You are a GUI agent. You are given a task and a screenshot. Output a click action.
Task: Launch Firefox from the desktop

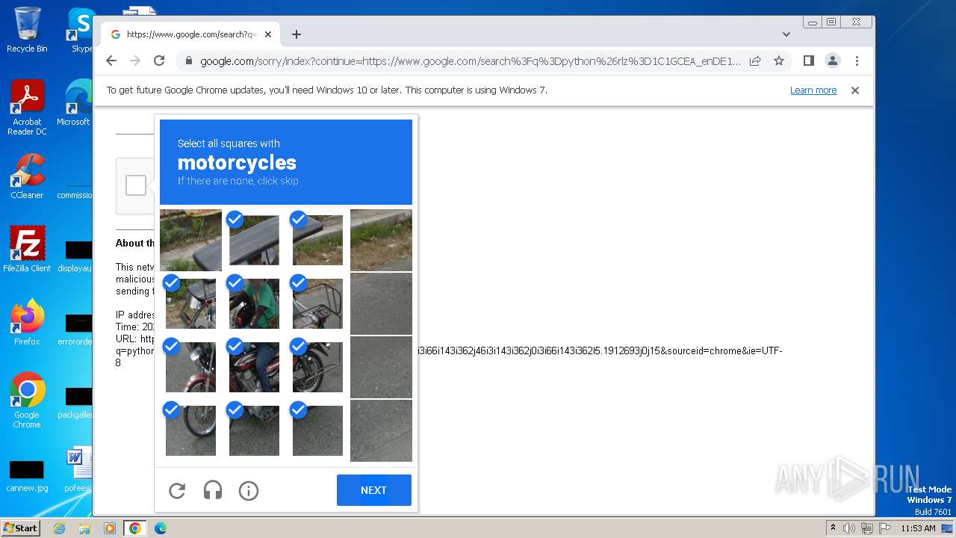point(27,323)
